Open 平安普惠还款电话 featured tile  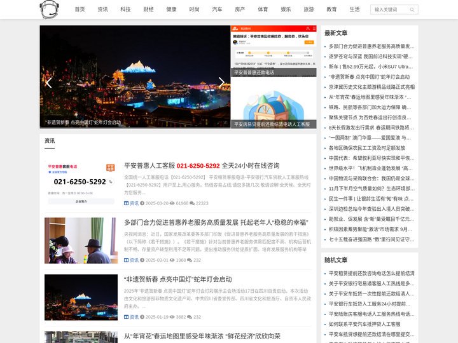[x=274, y=51]
